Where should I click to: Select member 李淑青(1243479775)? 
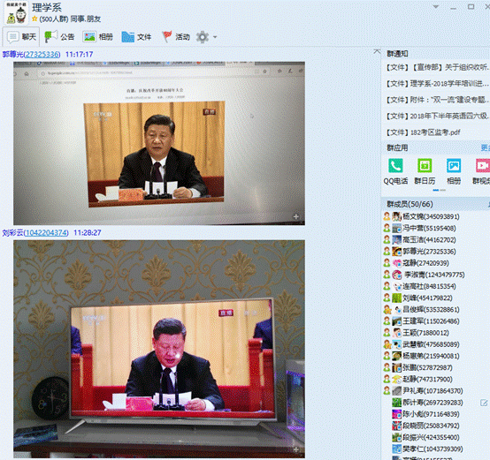click(434, 275)
